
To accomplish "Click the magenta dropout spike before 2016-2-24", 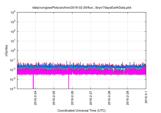I will pos(33,82).
